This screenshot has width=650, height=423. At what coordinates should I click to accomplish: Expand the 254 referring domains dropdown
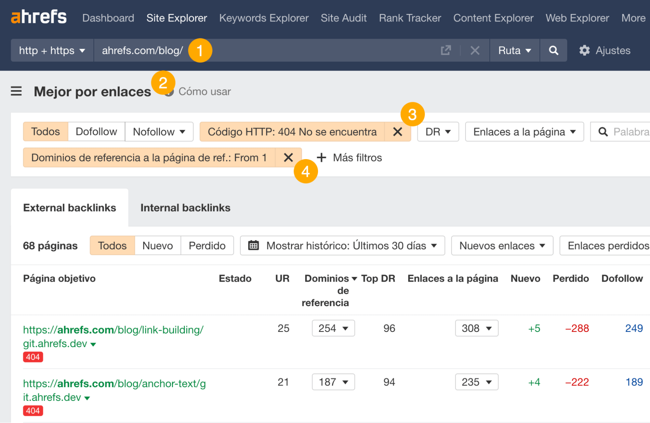tap(333, 328)
